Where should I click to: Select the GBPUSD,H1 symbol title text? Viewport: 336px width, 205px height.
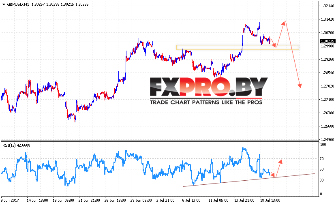click(x=18, y=4)
